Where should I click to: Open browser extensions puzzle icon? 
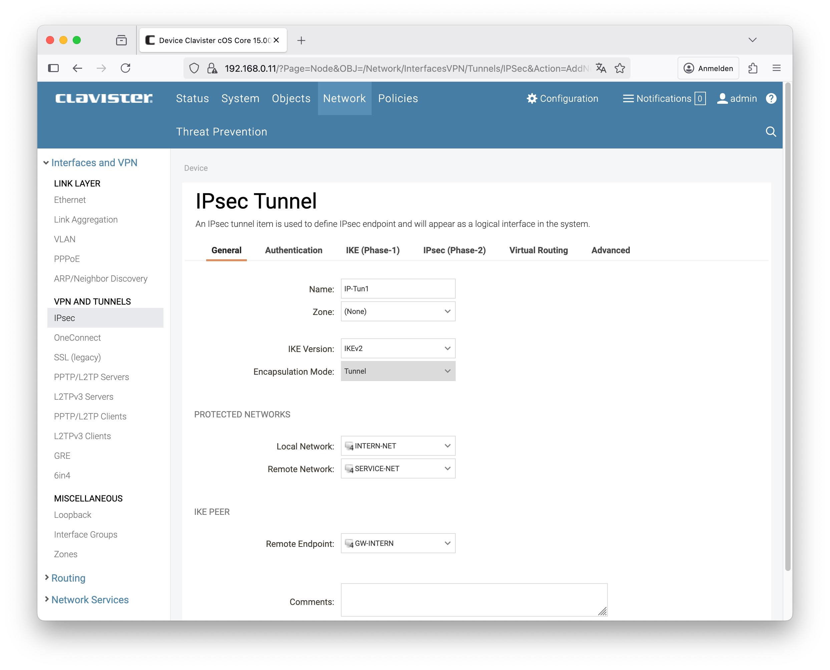(x=753, y=68)
